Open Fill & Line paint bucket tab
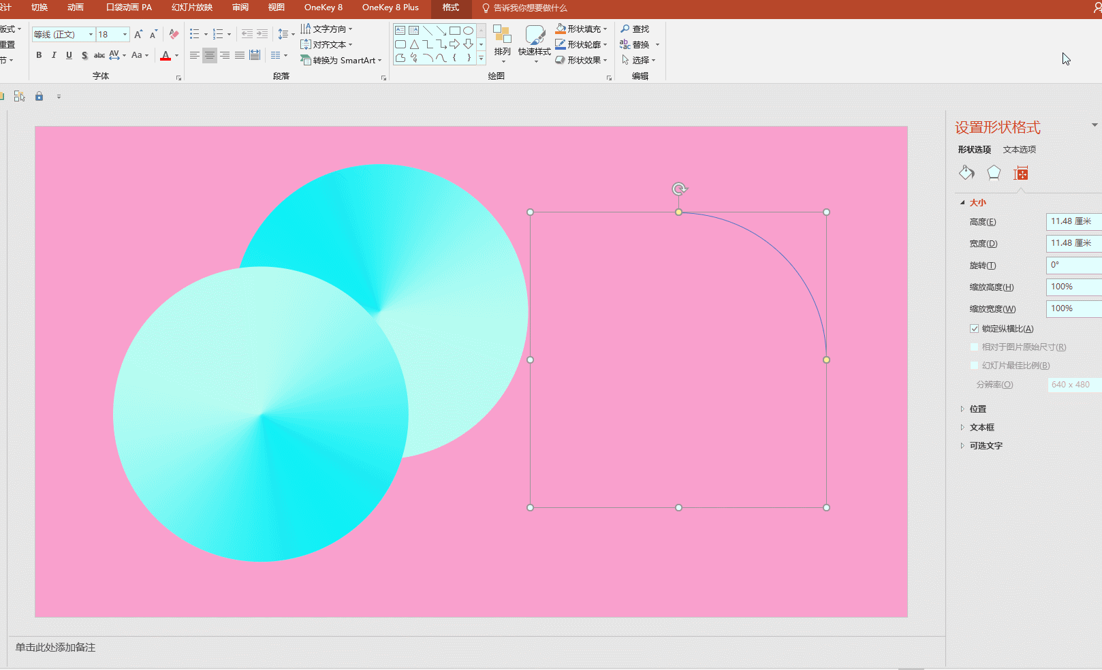The height and width of the screenshot is (670, 1102). pyautogui.click(x=966, y=173)
